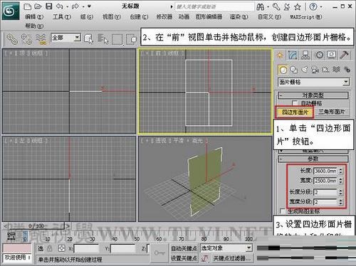The image size is (356, 266).
Task: Click the Select and Link chain icon
Action: pyautogui.click(x=12, y=39)
